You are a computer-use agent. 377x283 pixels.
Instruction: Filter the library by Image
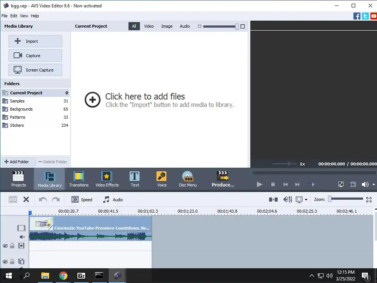click(x=167, y=26)
